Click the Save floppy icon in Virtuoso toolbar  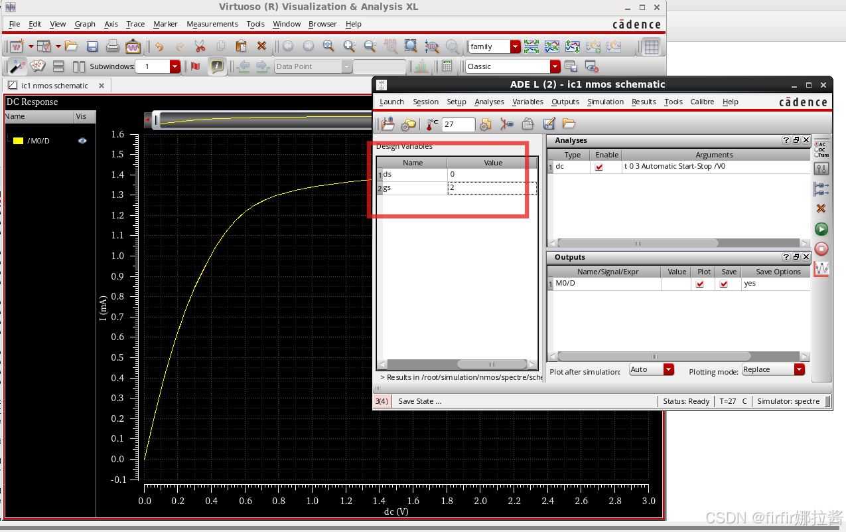pyautogui.click(x=92, y=46)
